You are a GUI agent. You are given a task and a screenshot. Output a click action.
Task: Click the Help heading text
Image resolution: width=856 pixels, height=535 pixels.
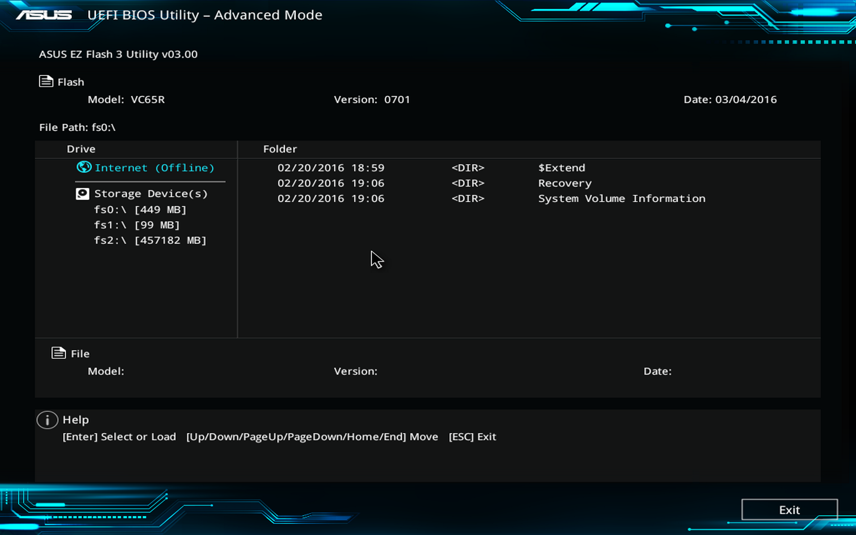75,420
